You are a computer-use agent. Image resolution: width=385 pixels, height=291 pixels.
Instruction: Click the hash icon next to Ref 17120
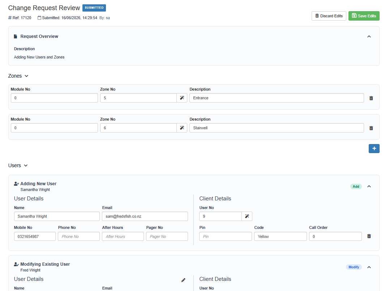click(10, 18)
